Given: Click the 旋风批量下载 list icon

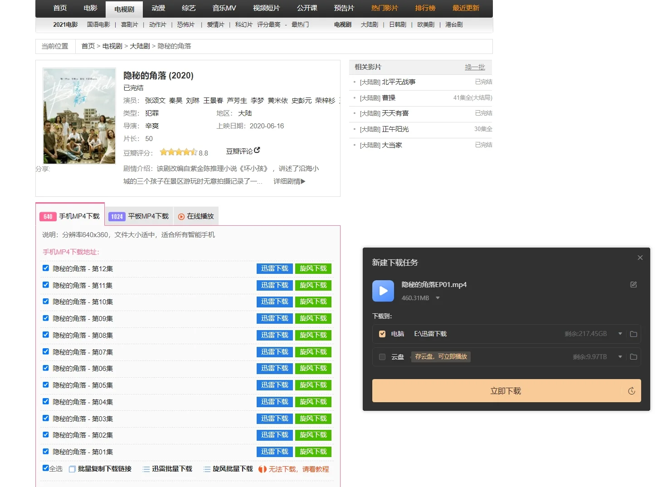Looking at the screenshot, I should pos(207,469).
